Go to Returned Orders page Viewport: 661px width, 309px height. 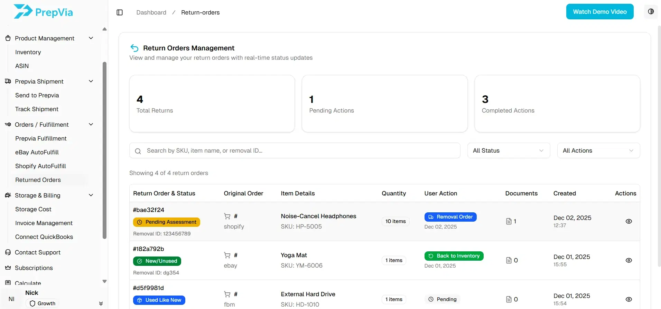[x=38, y=180]
